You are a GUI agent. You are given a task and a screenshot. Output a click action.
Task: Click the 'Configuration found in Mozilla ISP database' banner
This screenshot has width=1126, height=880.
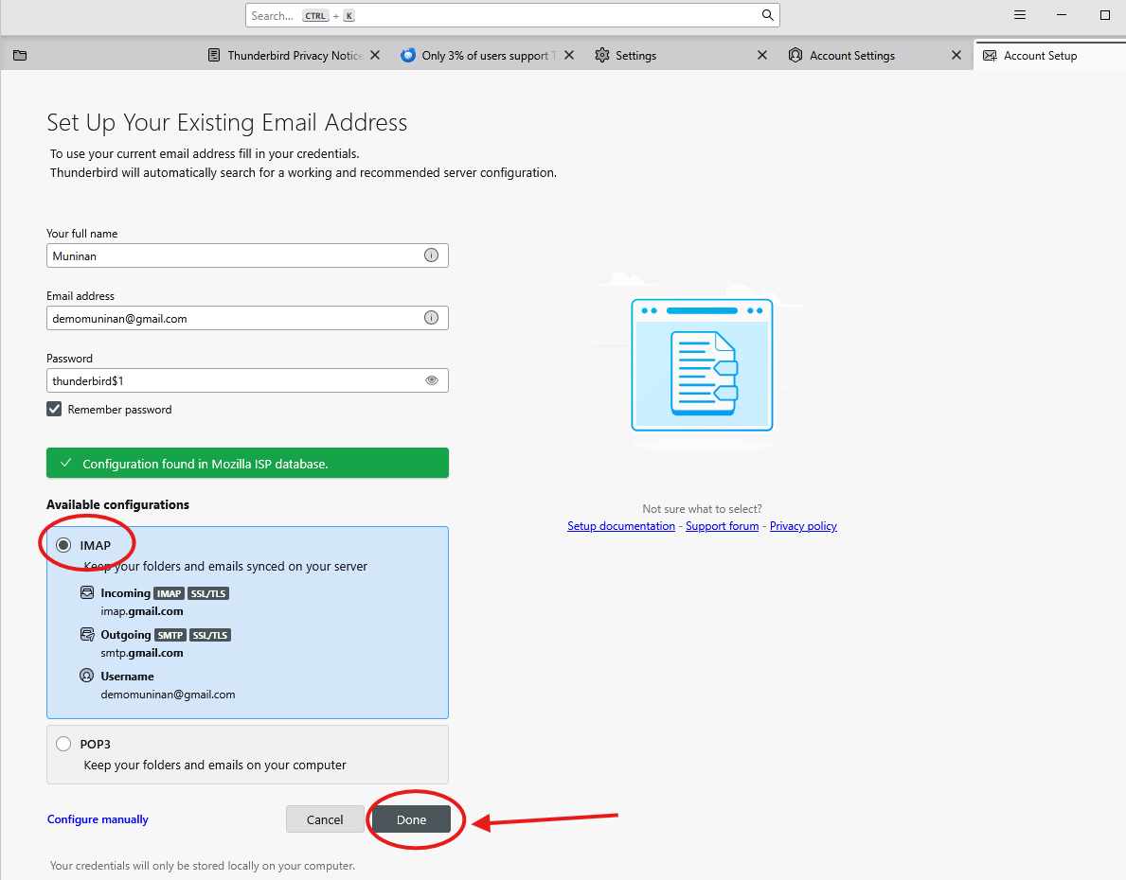coord(248,463)
